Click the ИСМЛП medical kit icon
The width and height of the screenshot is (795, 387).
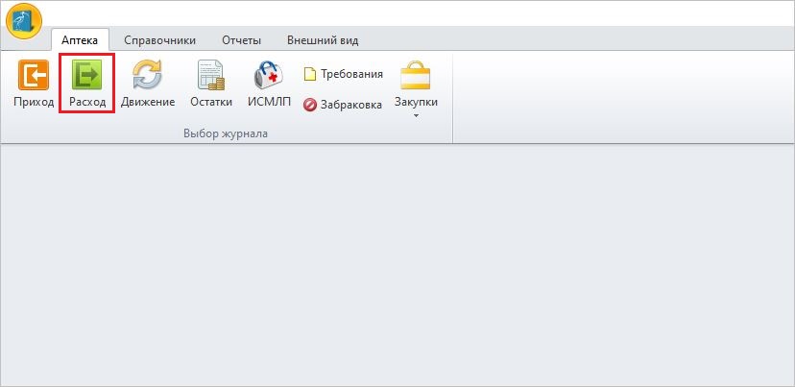[268, 76]
